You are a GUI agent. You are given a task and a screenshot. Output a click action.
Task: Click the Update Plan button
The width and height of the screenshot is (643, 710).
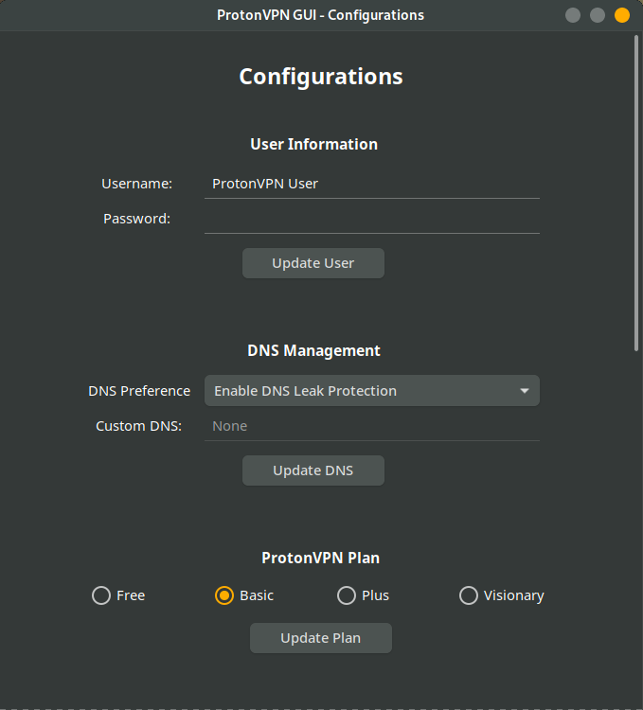pyautogui.click(x=321, y=638)
